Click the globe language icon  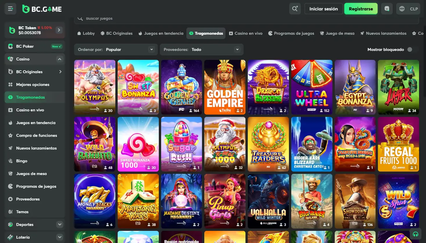tap(402, 9)
